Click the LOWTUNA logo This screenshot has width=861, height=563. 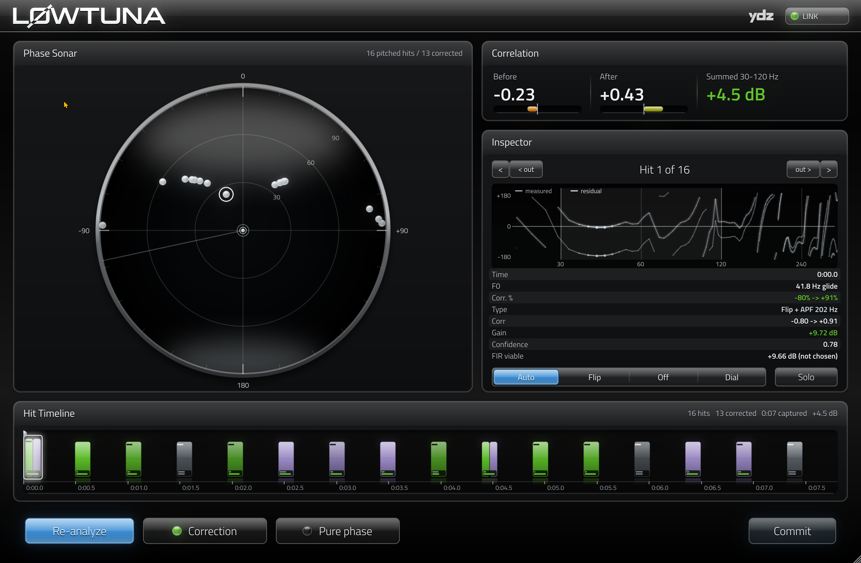click(x=89, y=16)
